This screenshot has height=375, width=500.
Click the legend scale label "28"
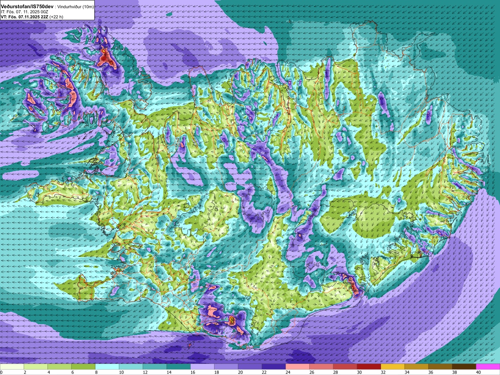(336, 372)
